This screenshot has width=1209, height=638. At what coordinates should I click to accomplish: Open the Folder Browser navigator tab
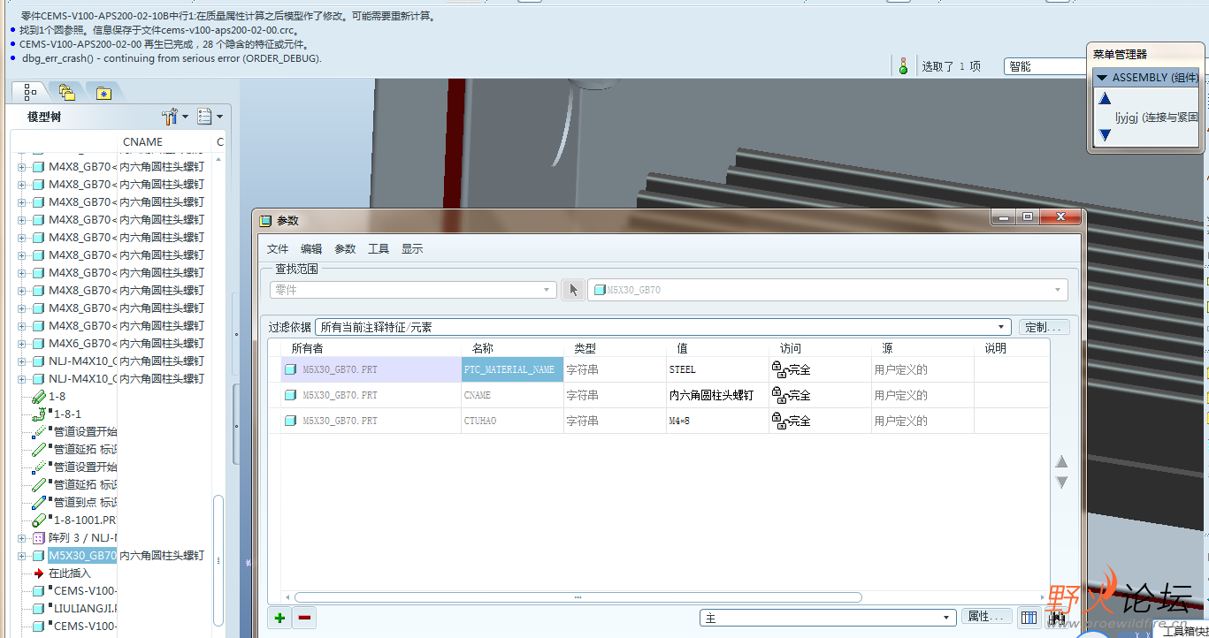[x=67, y=92]
